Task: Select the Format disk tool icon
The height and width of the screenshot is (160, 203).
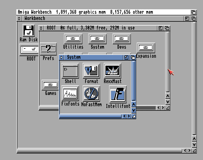Action: click(x=91, y=71)
